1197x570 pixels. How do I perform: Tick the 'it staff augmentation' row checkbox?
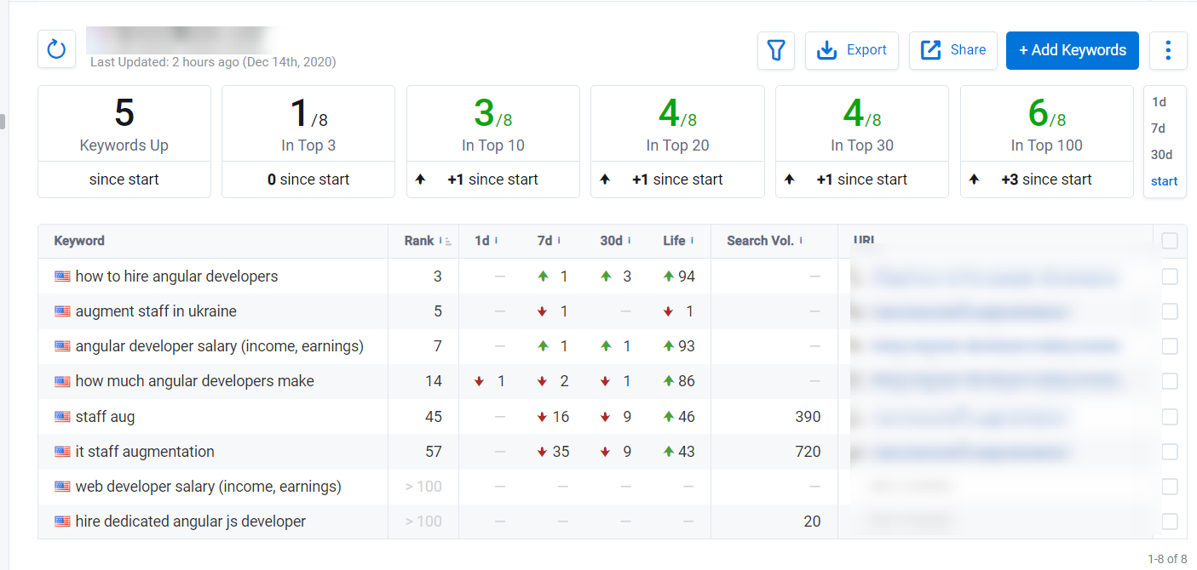(x=1169, y=452)
